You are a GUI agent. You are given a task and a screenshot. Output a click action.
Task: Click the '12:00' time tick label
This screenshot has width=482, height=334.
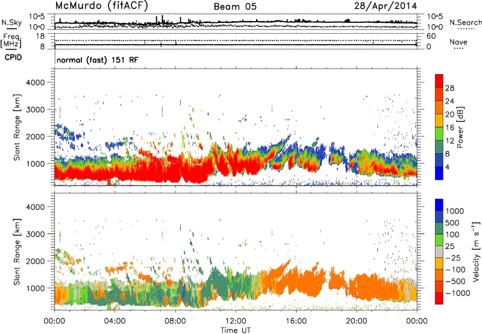coord(236,321)
